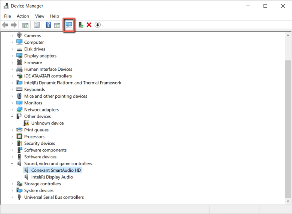Click the Unknown device warning icon
Screen dimensions: 292x214
tap(27, 123)
